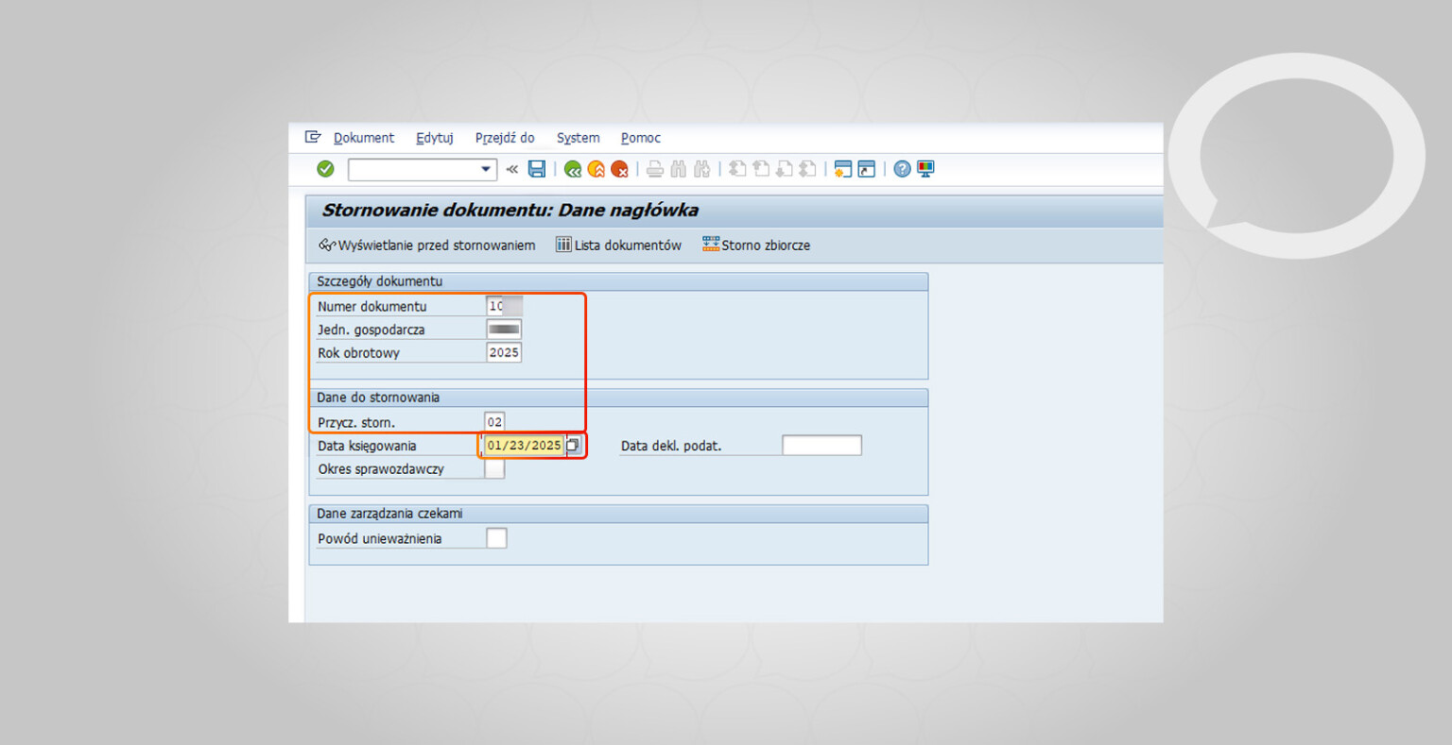1452x745 pixels.
Task: Click Wyświetlanie przed stornowaniem button
Action: point(427,246)
